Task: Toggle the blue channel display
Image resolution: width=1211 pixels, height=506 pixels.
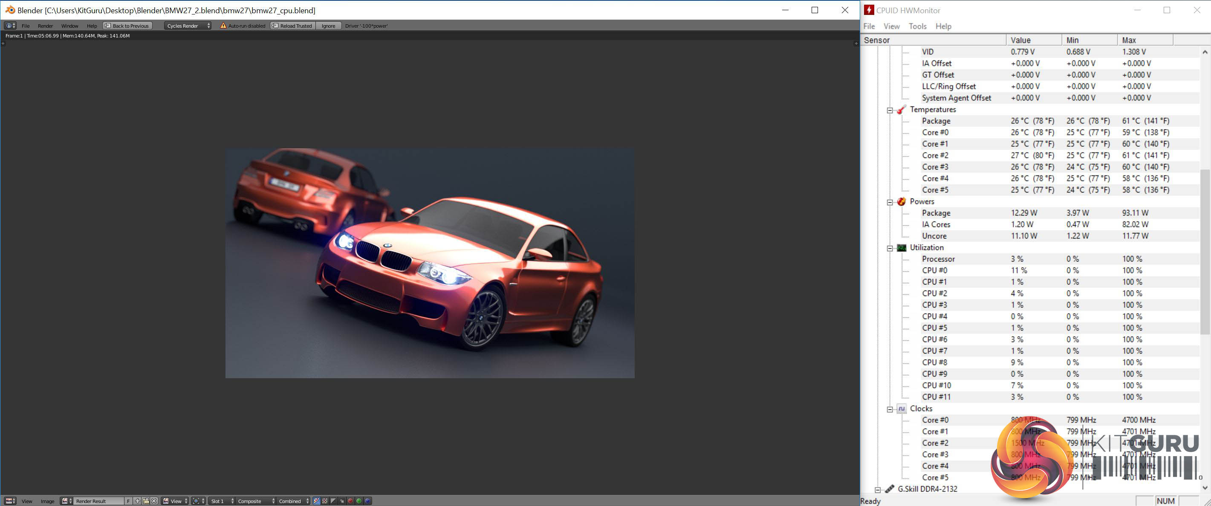Action: tap(367, 501)
